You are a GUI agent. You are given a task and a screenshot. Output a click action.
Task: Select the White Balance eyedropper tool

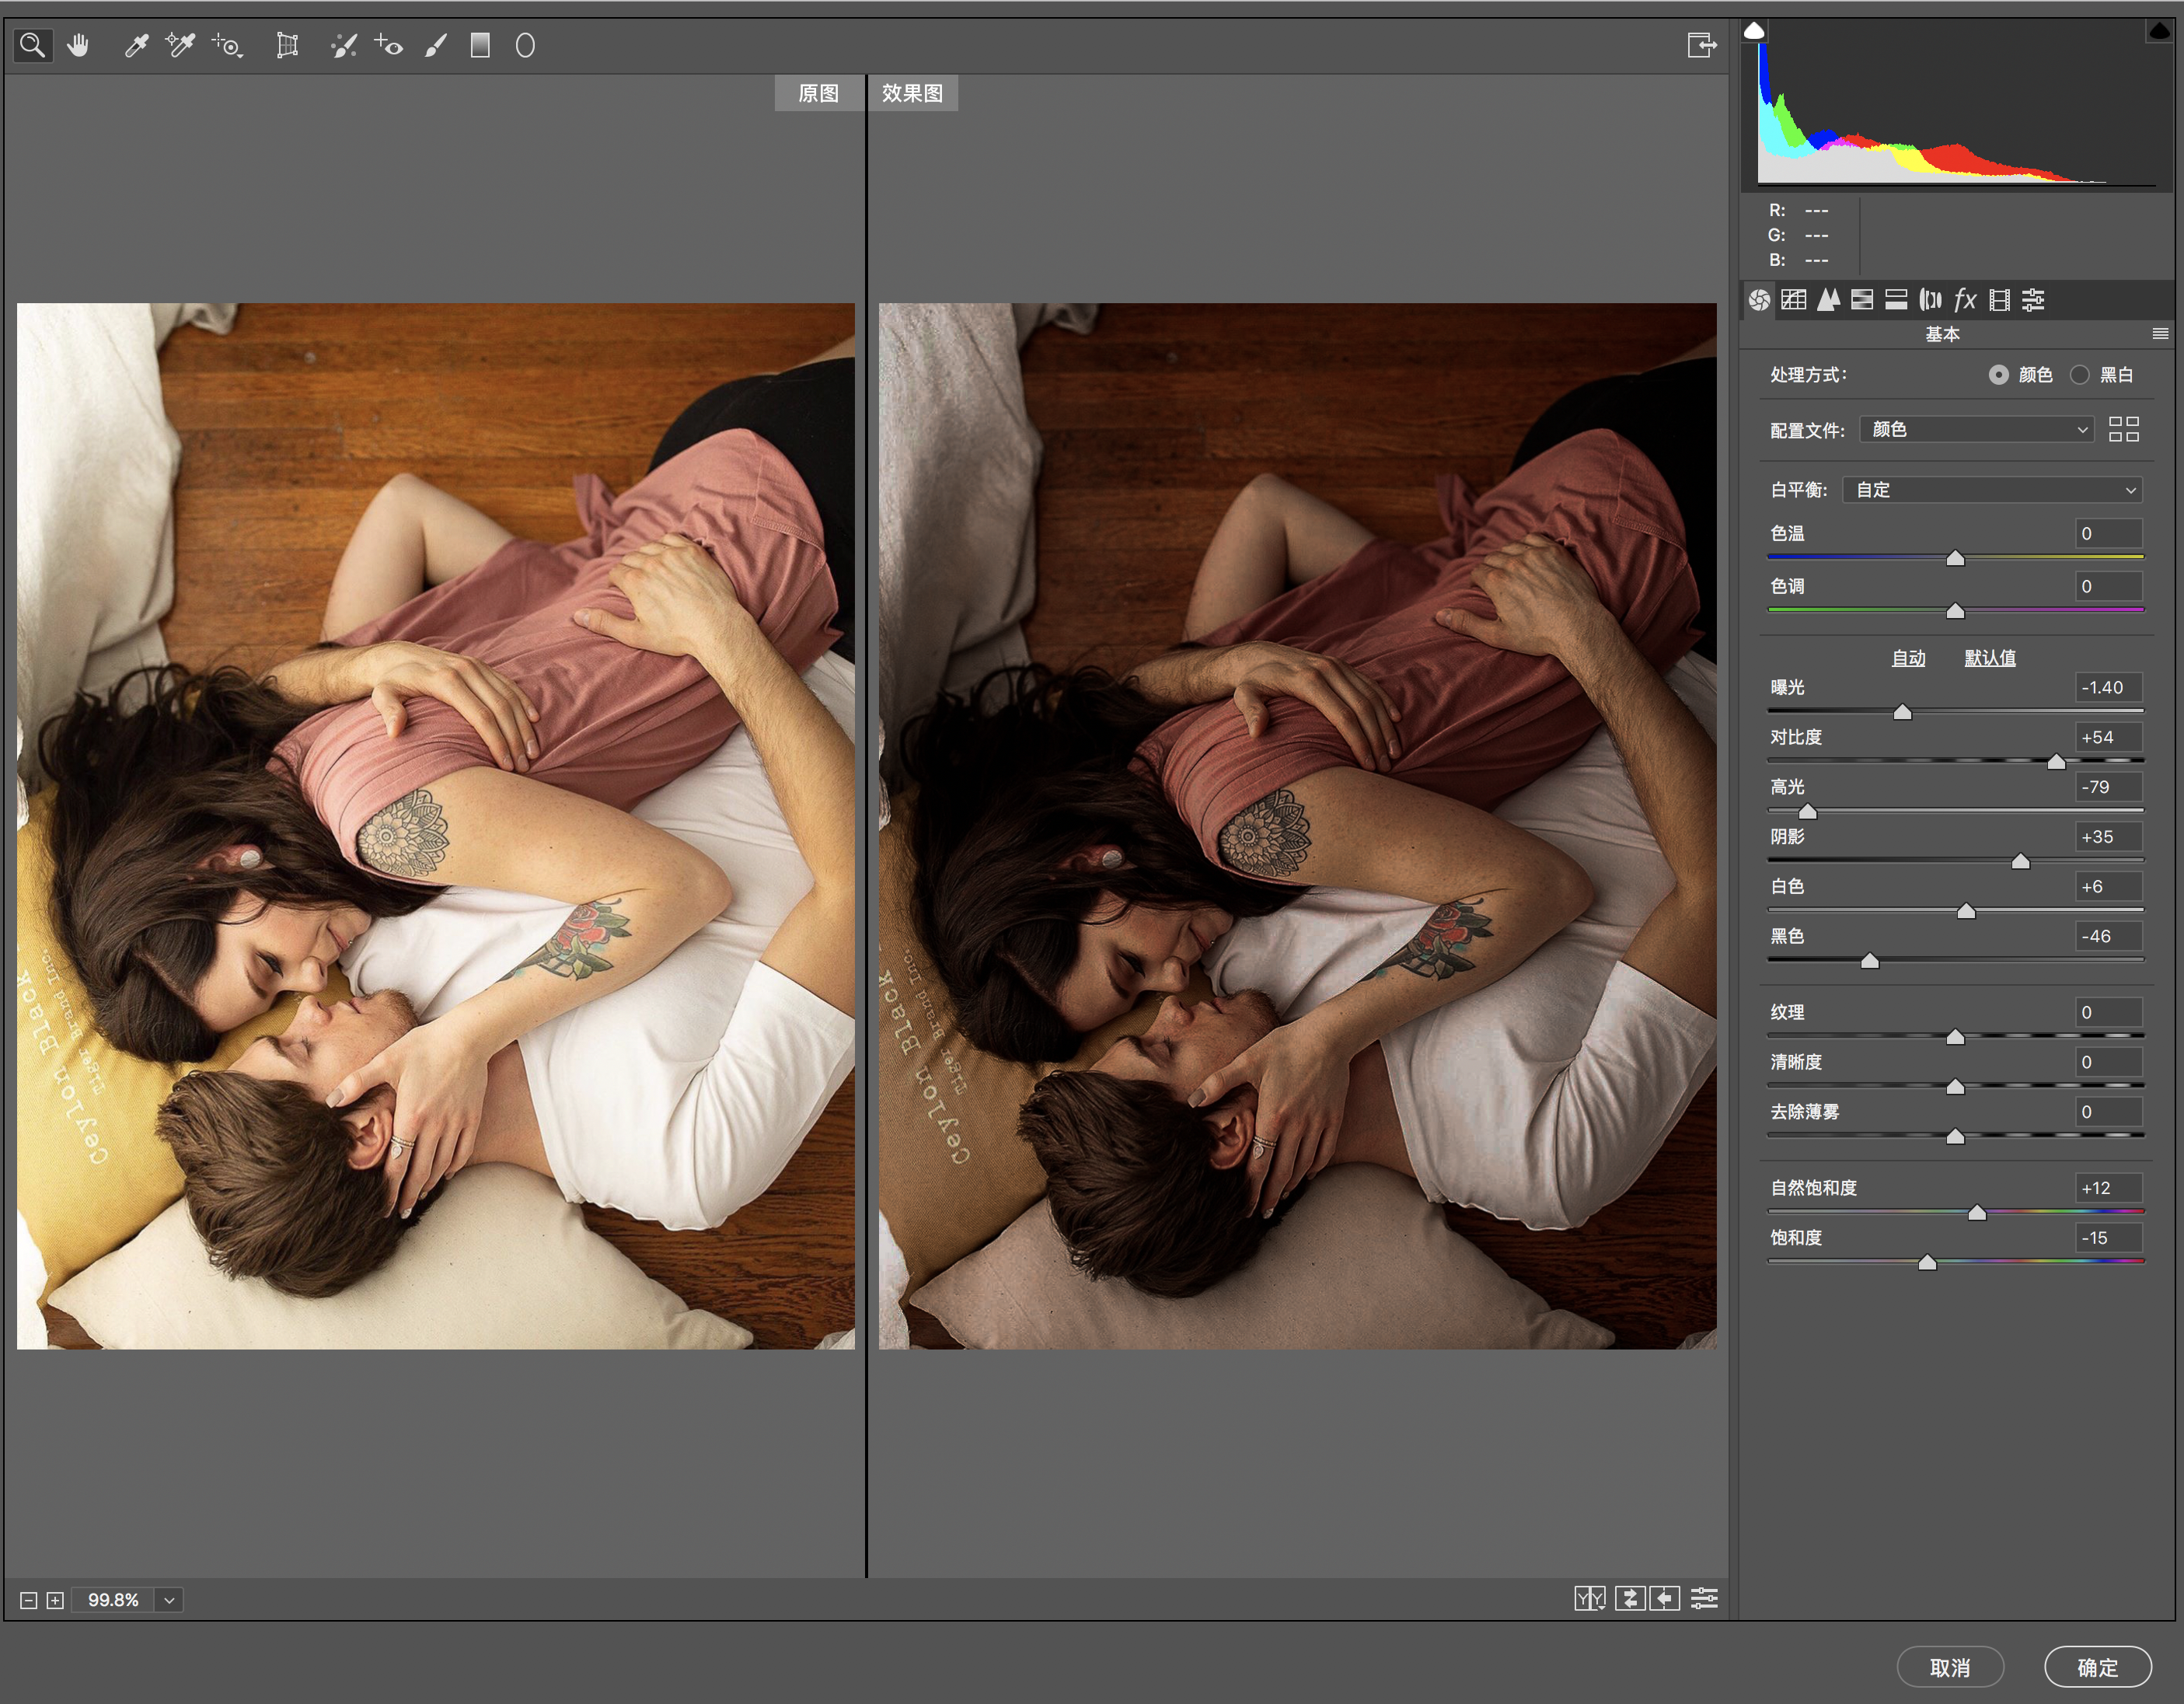136,45
